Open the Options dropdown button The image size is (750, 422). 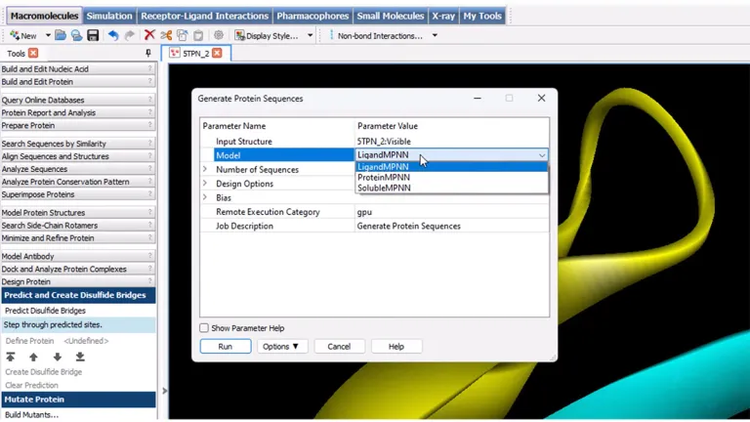click(x=281, y=347)
